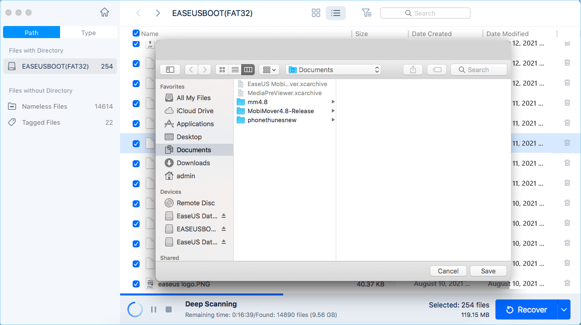Delete easeus logo.PNG using its trash icon

567,283
